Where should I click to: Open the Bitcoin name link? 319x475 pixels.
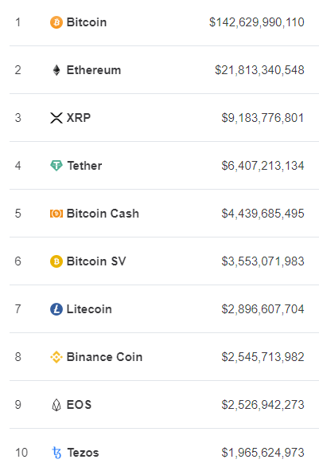coord(87,22)
